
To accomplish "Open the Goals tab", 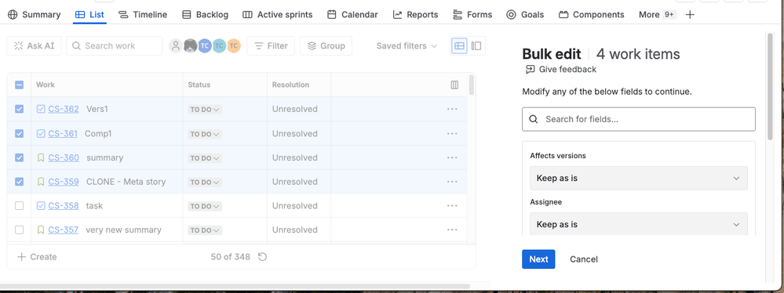I will click(525, 14).
